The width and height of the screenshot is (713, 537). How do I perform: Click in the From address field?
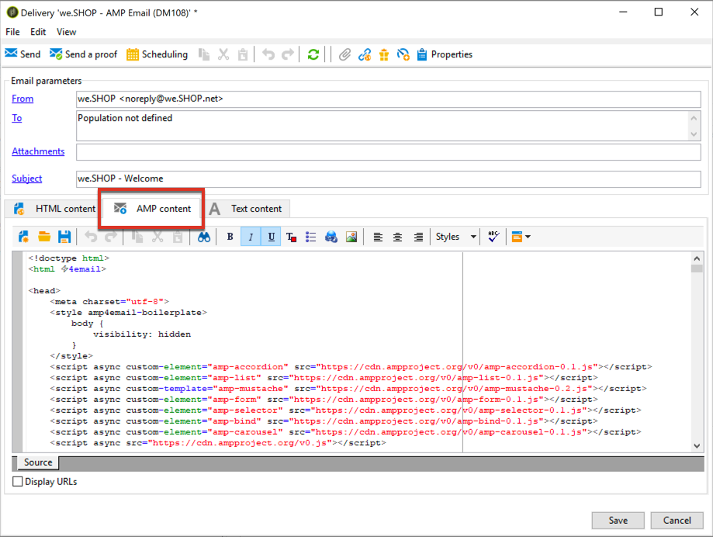(x=389, y=99)
